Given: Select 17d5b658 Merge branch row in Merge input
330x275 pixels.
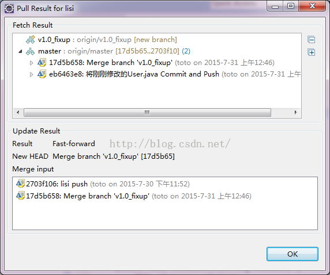Looking at the screenshot, I should tap(134, 196).
